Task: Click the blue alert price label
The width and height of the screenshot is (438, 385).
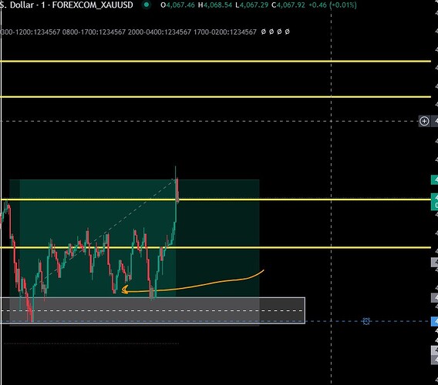Action: tap(435, 321)
